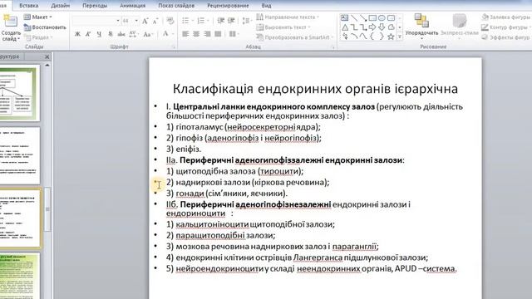Viewport: 532px width, 299px height.
Task: Select the Triangle shape
Action: point(345,27)
